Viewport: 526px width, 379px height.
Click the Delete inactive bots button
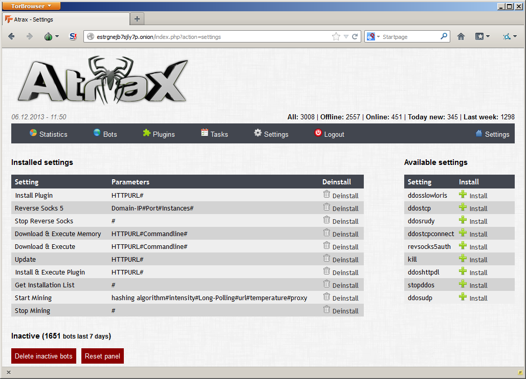(43, 356)
